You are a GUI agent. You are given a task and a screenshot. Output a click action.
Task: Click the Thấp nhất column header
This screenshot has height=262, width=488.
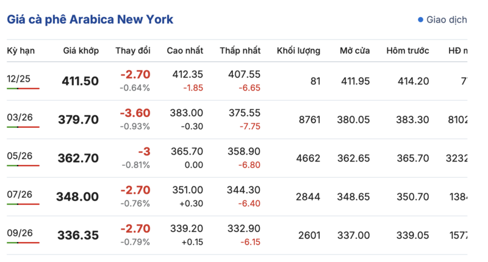(x=240, y=51)
